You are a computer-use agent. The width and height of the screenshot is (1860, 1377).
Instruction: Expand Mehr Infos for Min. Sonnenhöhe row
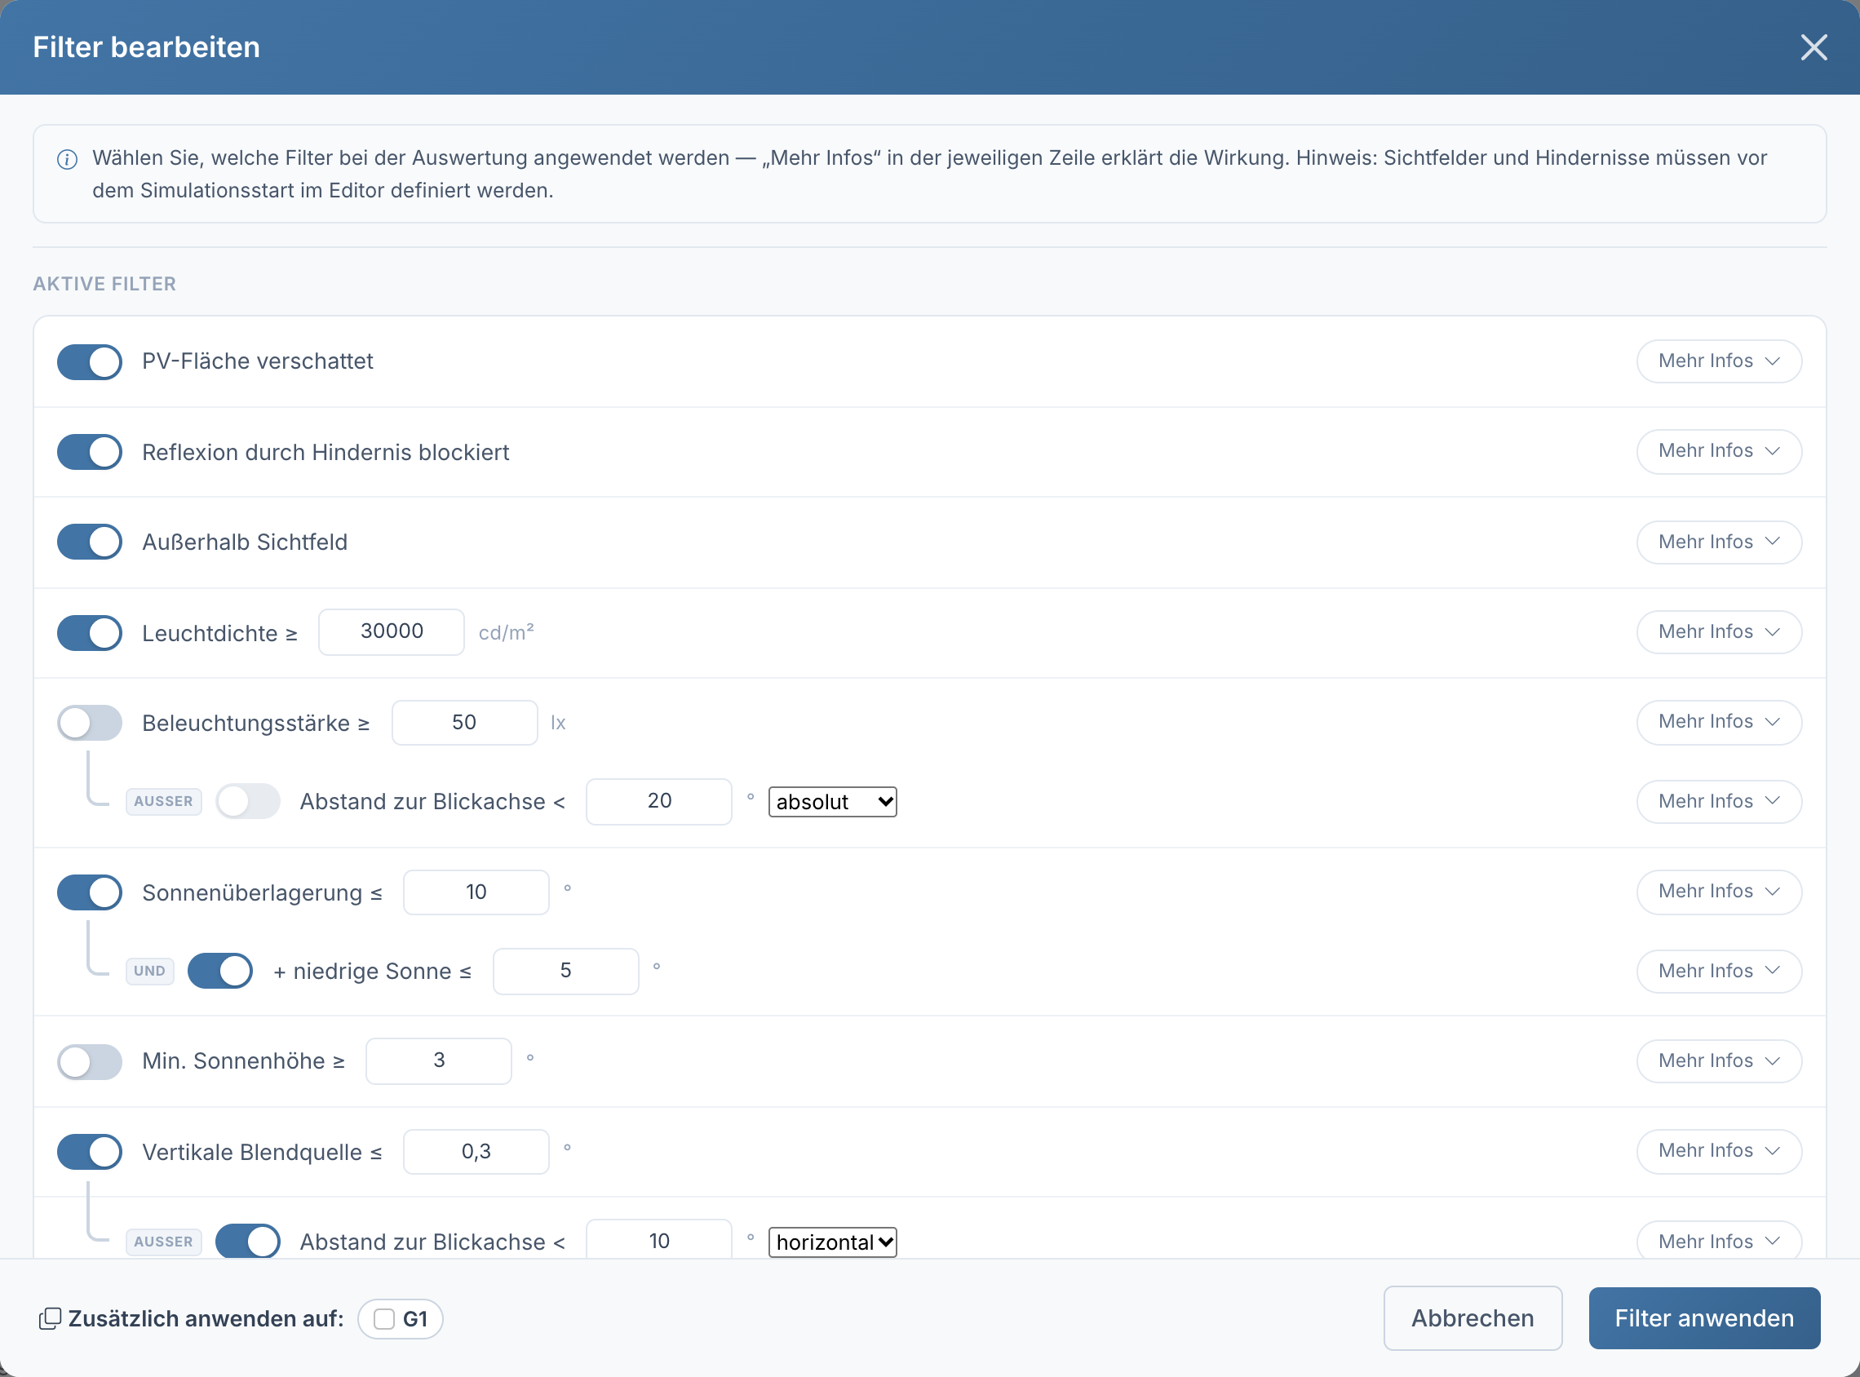(x=1719, y=1061)
